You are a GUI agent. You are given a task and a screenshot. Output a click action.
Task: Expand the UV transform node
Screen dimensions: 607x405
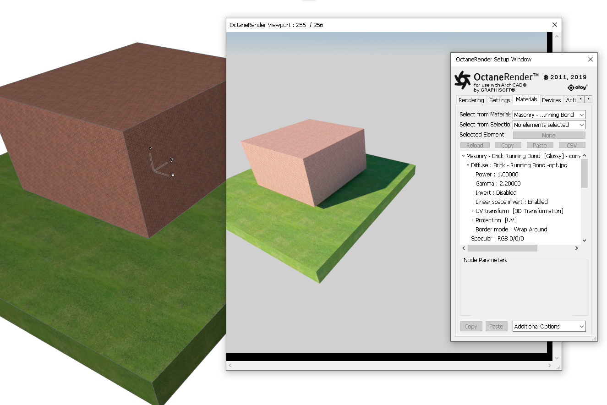pyautogui.click(x=472, y=211)
